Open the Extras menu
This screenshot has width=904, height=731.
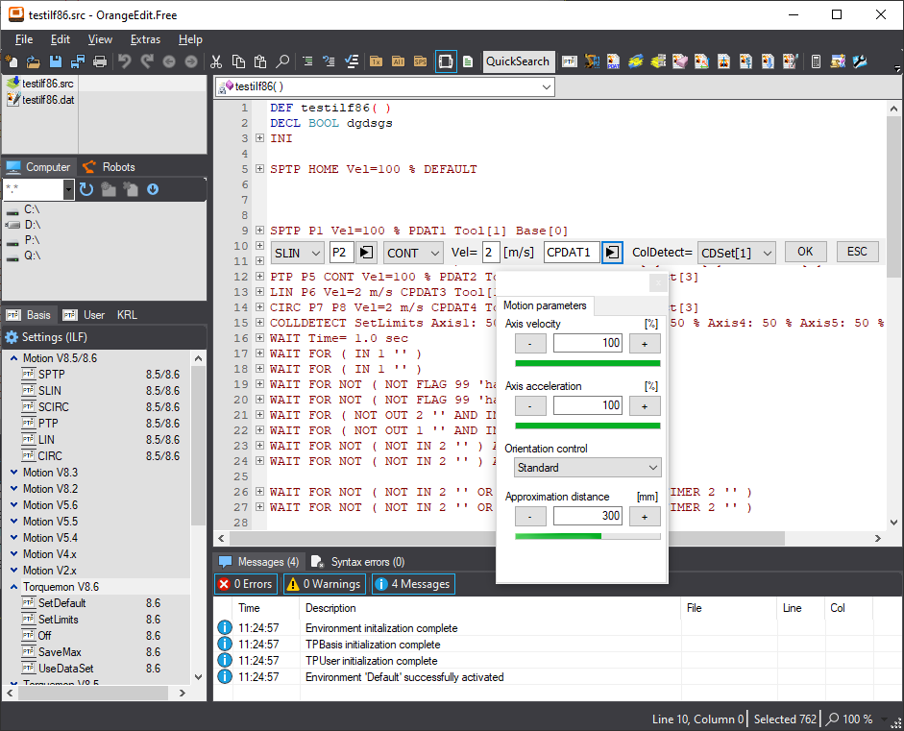coord(145,39)
